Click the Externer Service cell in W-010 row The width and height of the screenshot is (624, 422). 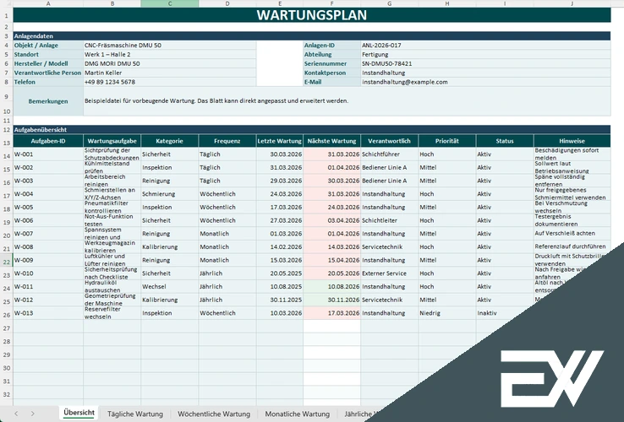point(389,273)
